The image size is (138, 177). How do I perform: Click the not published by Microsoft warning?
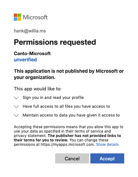69,74
